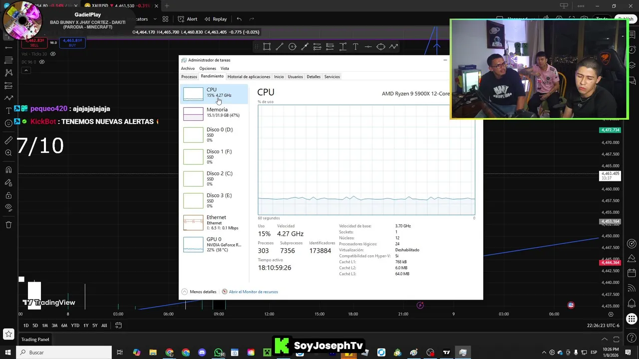Start TradingView Replay mode
This screenshot has height=359, width=639.
215,19
